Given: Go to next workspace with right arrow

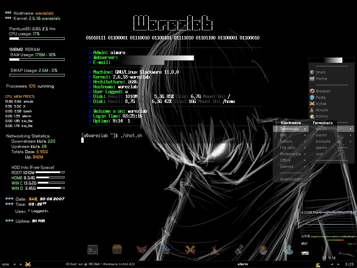Looking at the screenshot, I should point(21,265).
